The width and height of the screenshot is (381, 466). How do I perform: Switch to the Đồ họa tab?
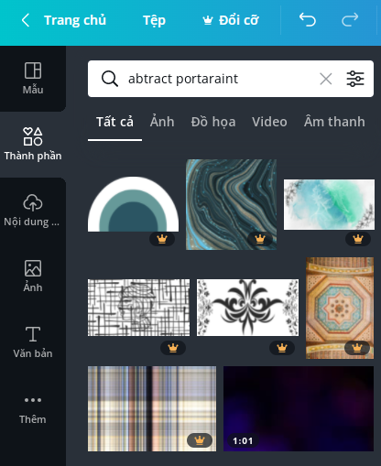[x=213, y=122]
